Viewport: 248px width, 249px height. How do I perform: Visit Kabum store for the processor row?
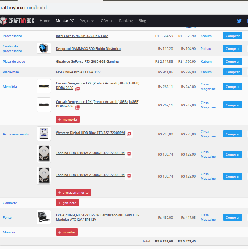[x=206, y=36]
